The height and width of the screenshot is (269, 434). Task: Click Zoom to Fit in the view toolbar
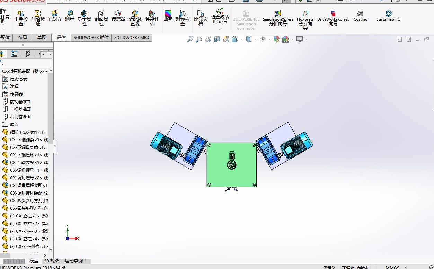pyautogui.click(x=190, y=39)
